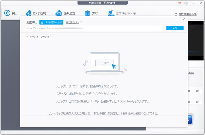Click the 戻る back arrow icon
The image size is (205, 135).
pyautogui.click(x=7, y=13)
